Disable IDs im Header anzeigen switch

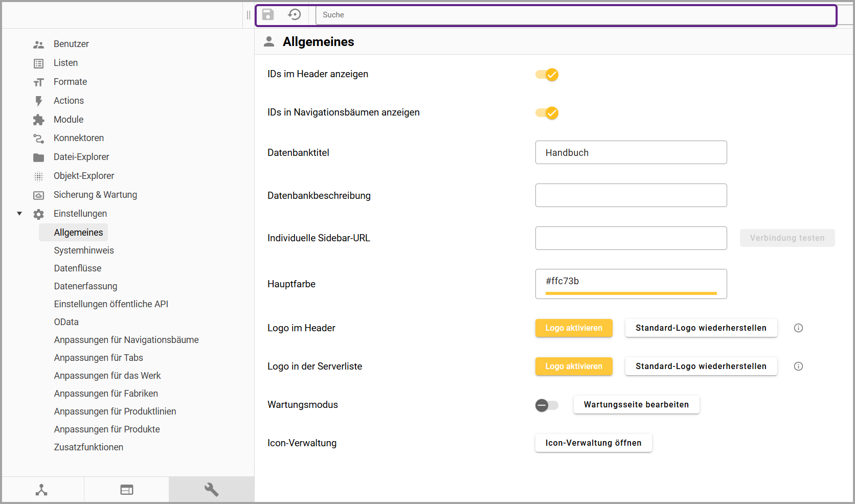[547, 75]
